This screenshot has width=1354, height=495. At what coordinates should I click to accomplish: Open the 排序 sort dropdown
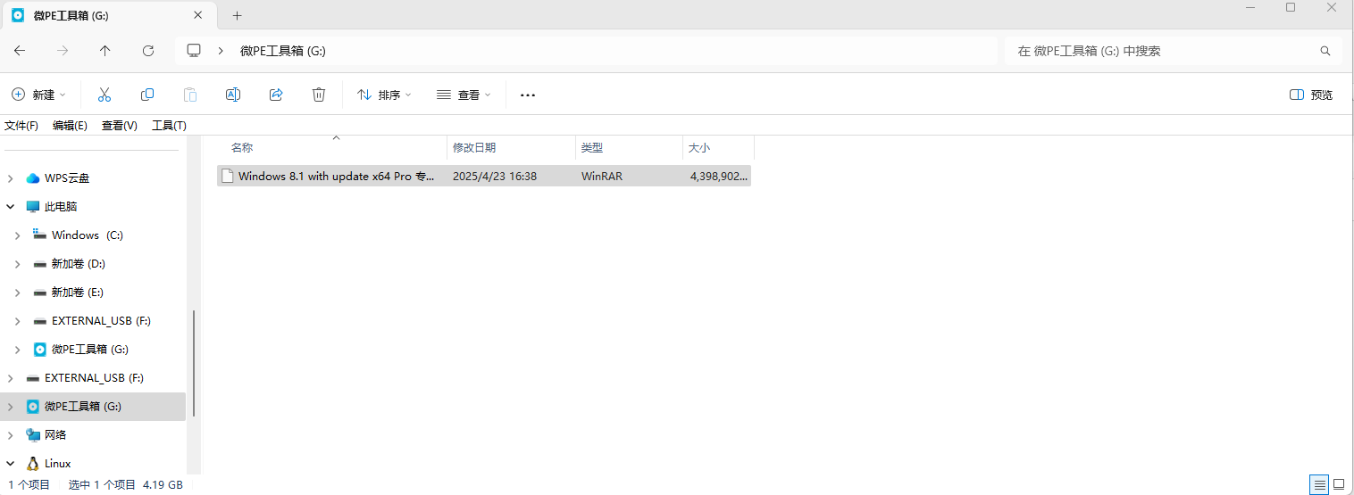tap(384, 95)
